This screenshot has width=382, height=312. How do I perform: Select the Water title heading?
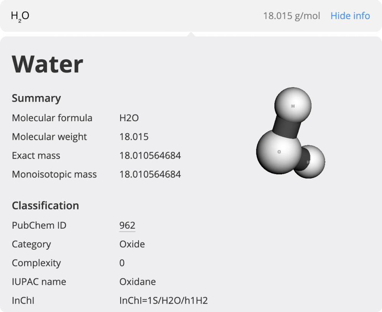pyautogui.click(x=47, y=63)
